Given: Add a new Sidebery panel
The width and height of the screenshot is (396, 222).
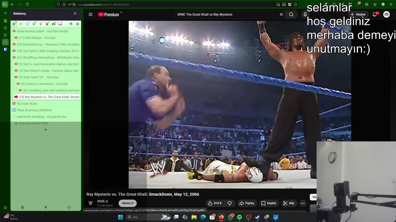Looking at the screenshot, I should coord(71,24).
